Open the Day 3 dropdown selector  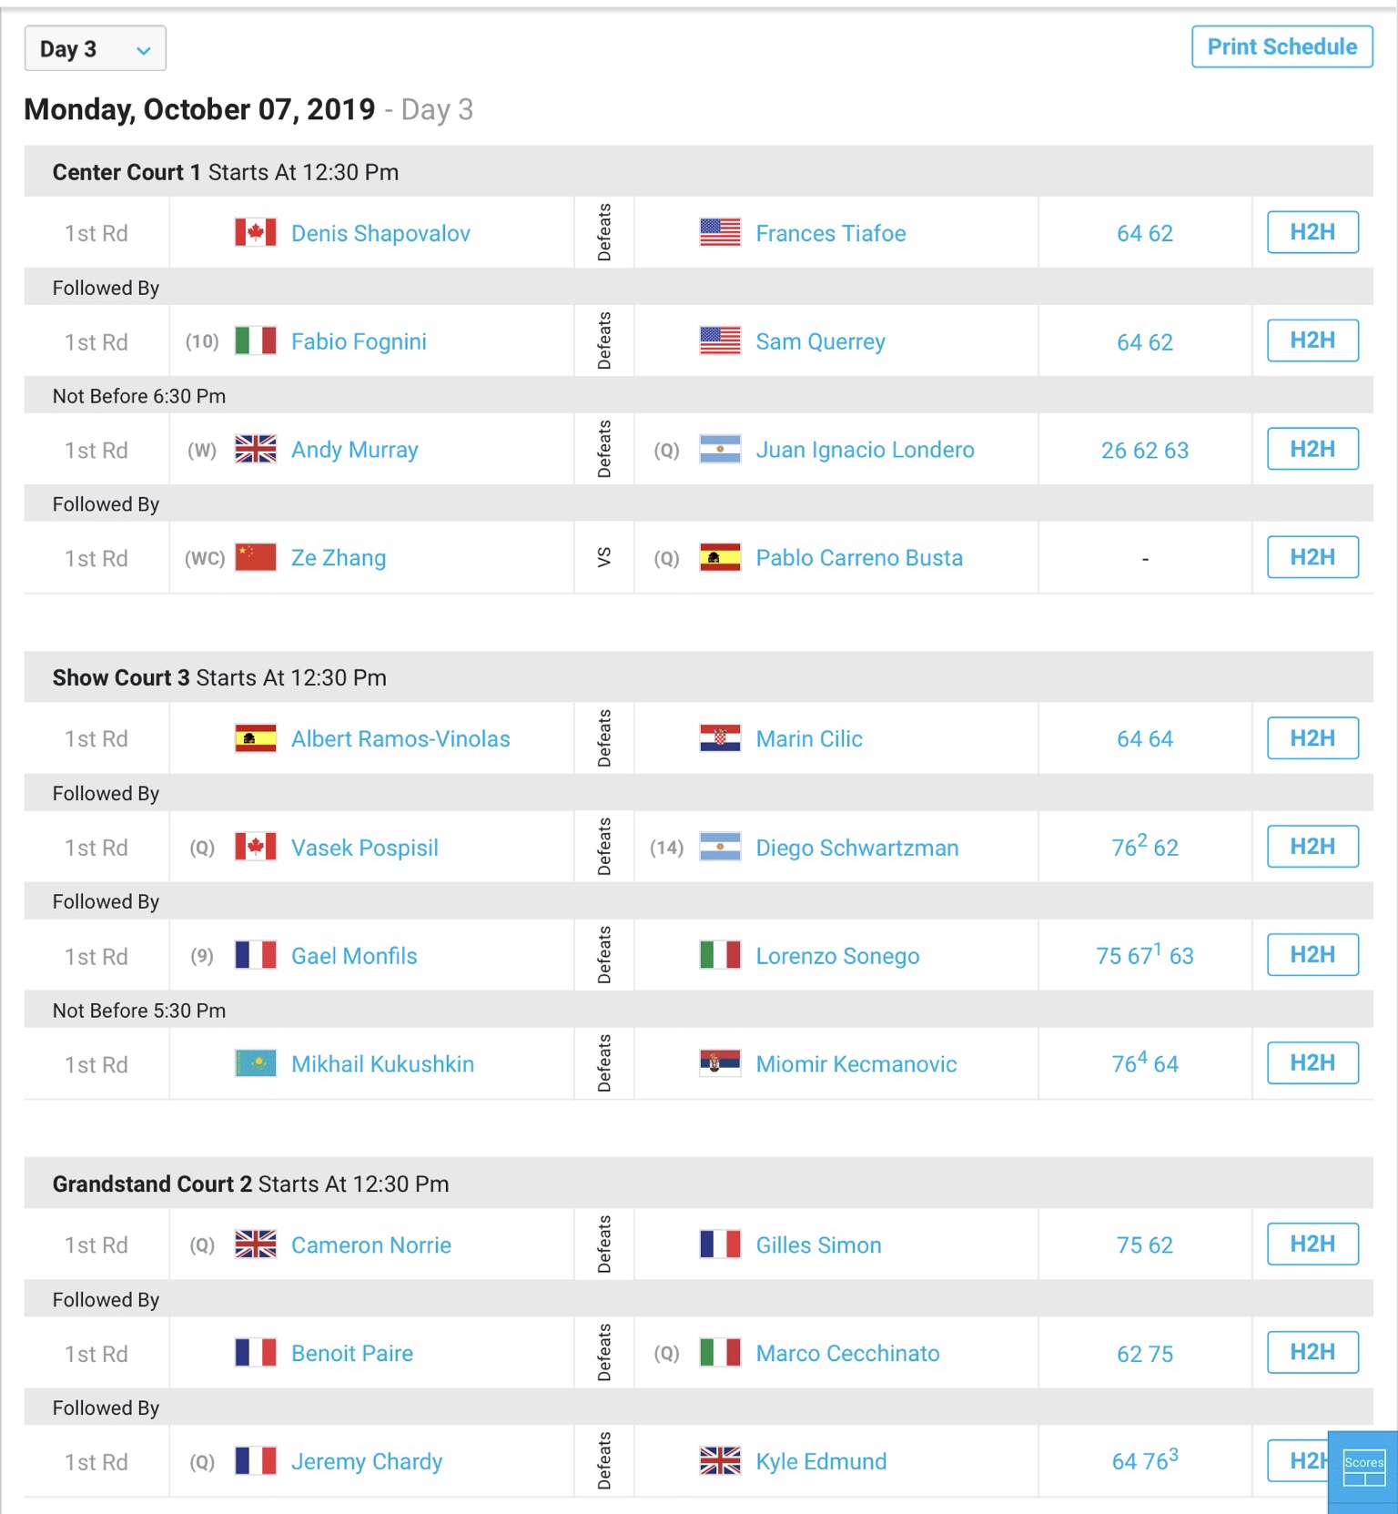click(95, 48)
